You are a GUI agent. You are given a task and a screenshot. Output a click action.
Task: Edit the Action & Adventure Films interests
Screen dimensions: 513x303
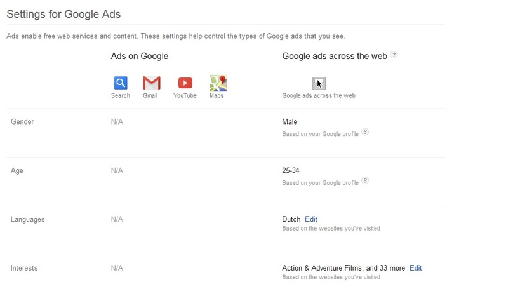pyautogui.click(x=415, y=268)
